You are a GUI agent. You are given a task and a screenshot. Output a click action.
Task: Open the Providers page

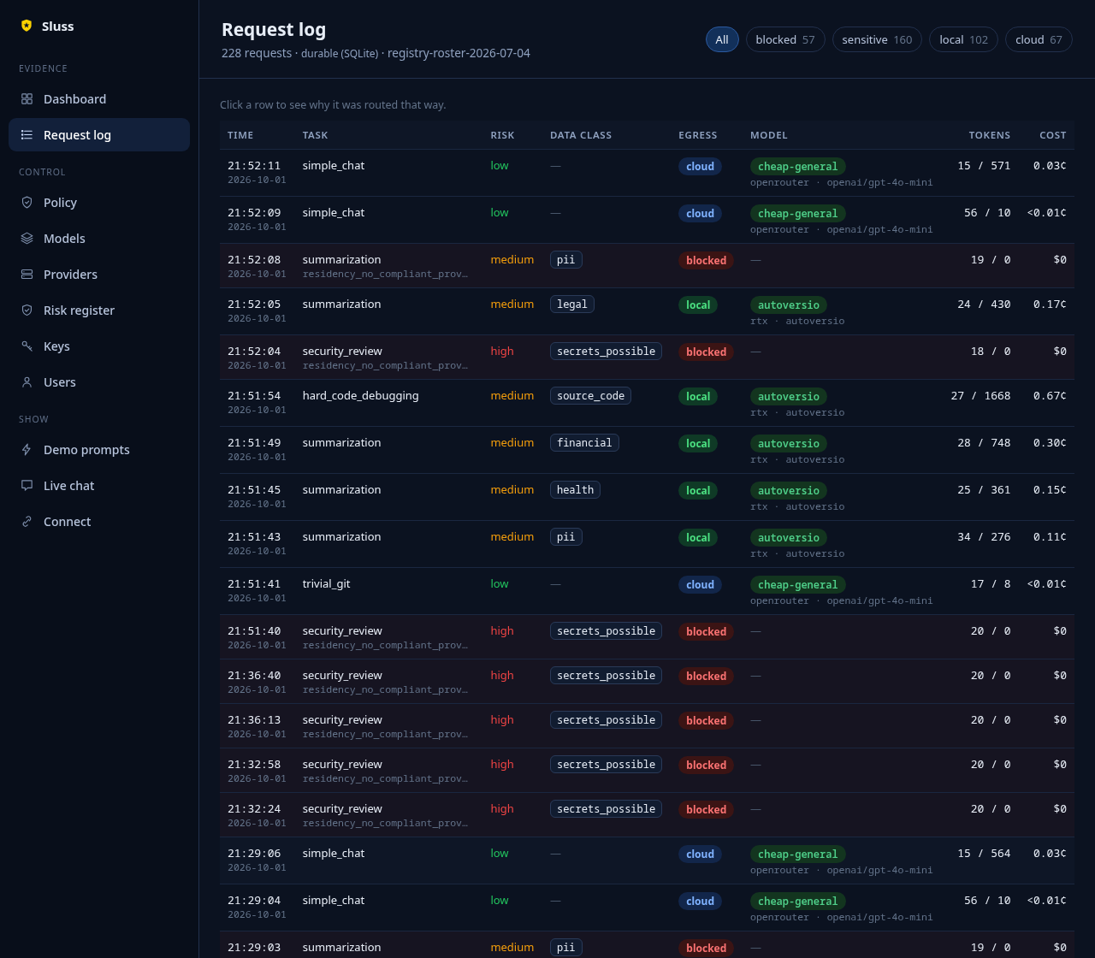point(99,275)
